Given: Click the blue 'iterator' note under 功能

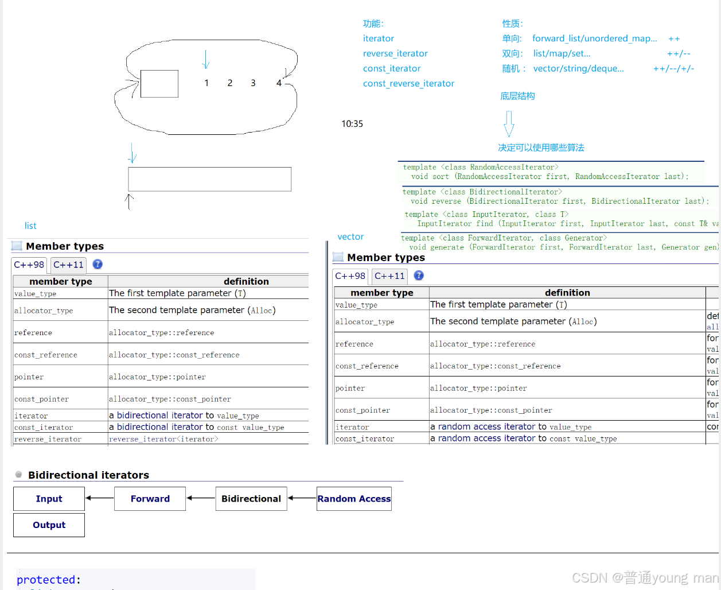Looking at the screenshot, I should click(x=379, y=38).
